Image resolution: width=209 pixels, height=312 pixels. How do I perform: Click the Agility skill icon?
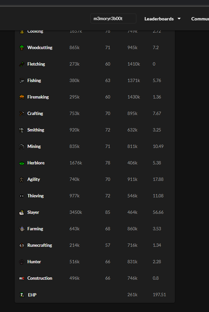[x=22, y=179]
